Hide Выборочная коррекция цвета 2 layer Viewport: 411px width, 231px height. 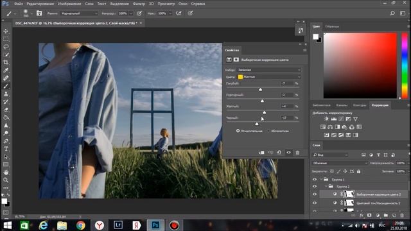point(315,194)
